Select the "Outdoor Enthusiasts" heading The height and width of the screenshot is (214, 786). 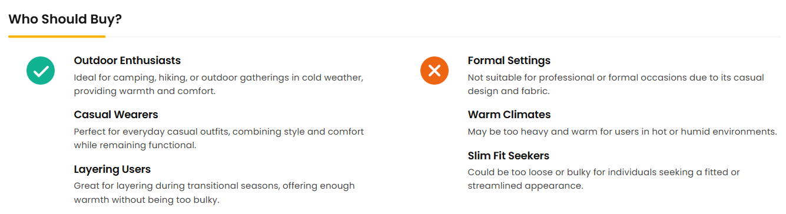127,61
